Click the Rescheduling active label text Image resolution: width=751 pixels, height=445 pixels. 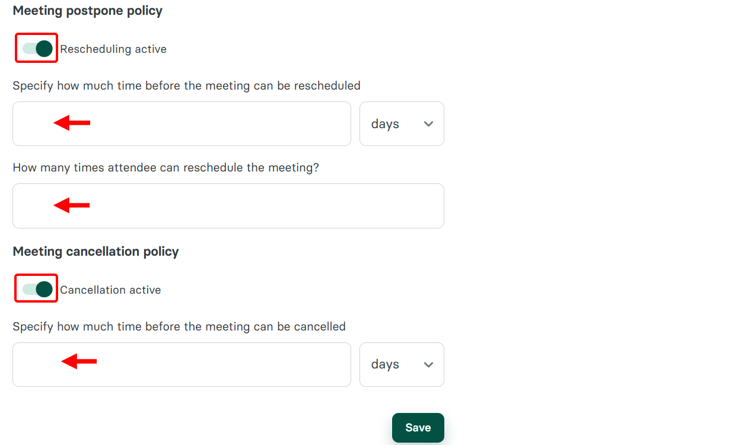(113, 49)
